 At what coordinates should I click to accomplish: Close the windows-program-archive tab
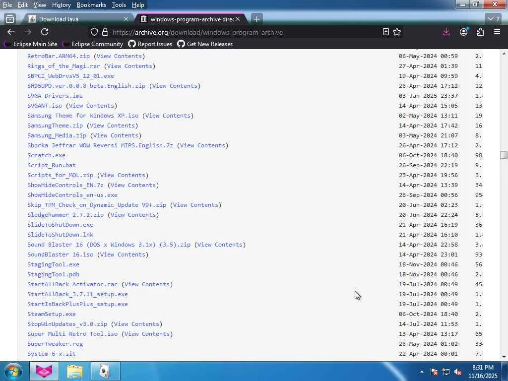click(x=238, y=19)
